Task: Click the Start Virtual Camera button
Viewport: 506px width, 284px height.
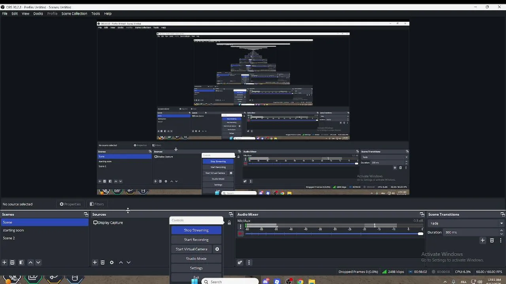Action: [191, 249]
